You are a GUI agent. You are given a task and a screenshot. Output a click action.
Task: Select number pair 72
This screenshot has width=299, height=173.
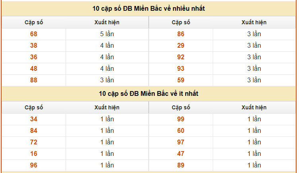coord(34,142)
